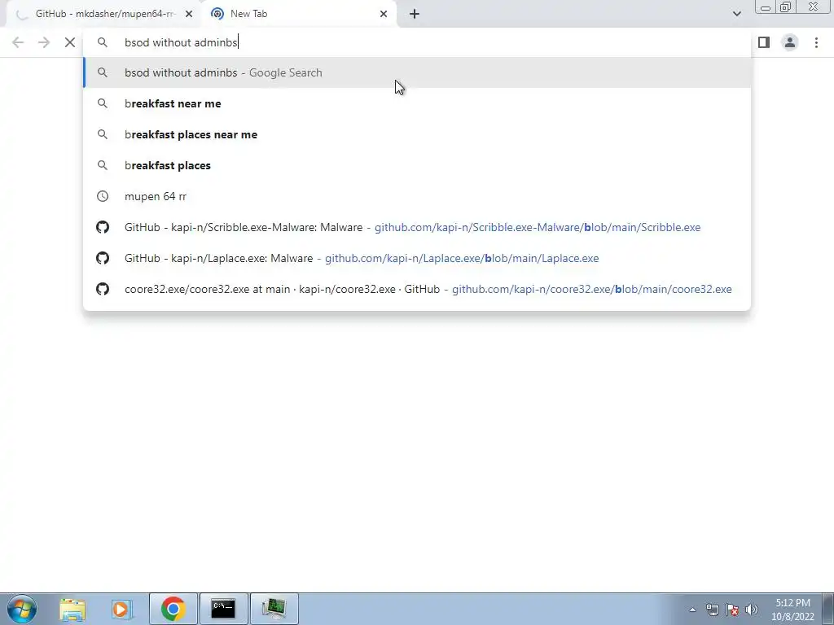This screenshot has width=834, height=625.
Task: Open the Laplace.exe GitHub suggestion
Action: (x=417, y=258)
